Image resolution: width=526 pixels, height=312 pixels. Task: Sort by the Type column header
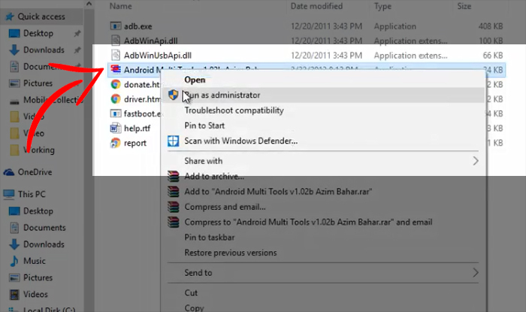click(x=382, y=6)
